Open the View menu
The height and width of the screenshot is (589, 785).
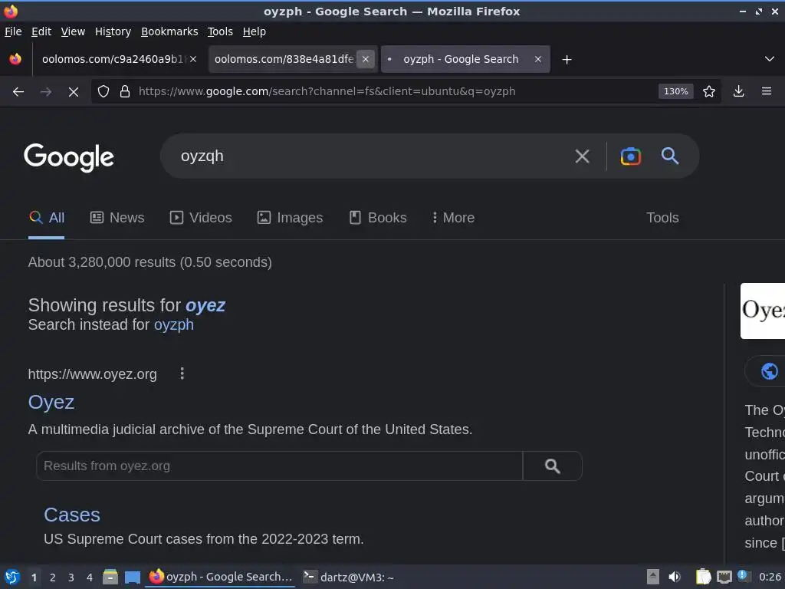coord(73,31)
